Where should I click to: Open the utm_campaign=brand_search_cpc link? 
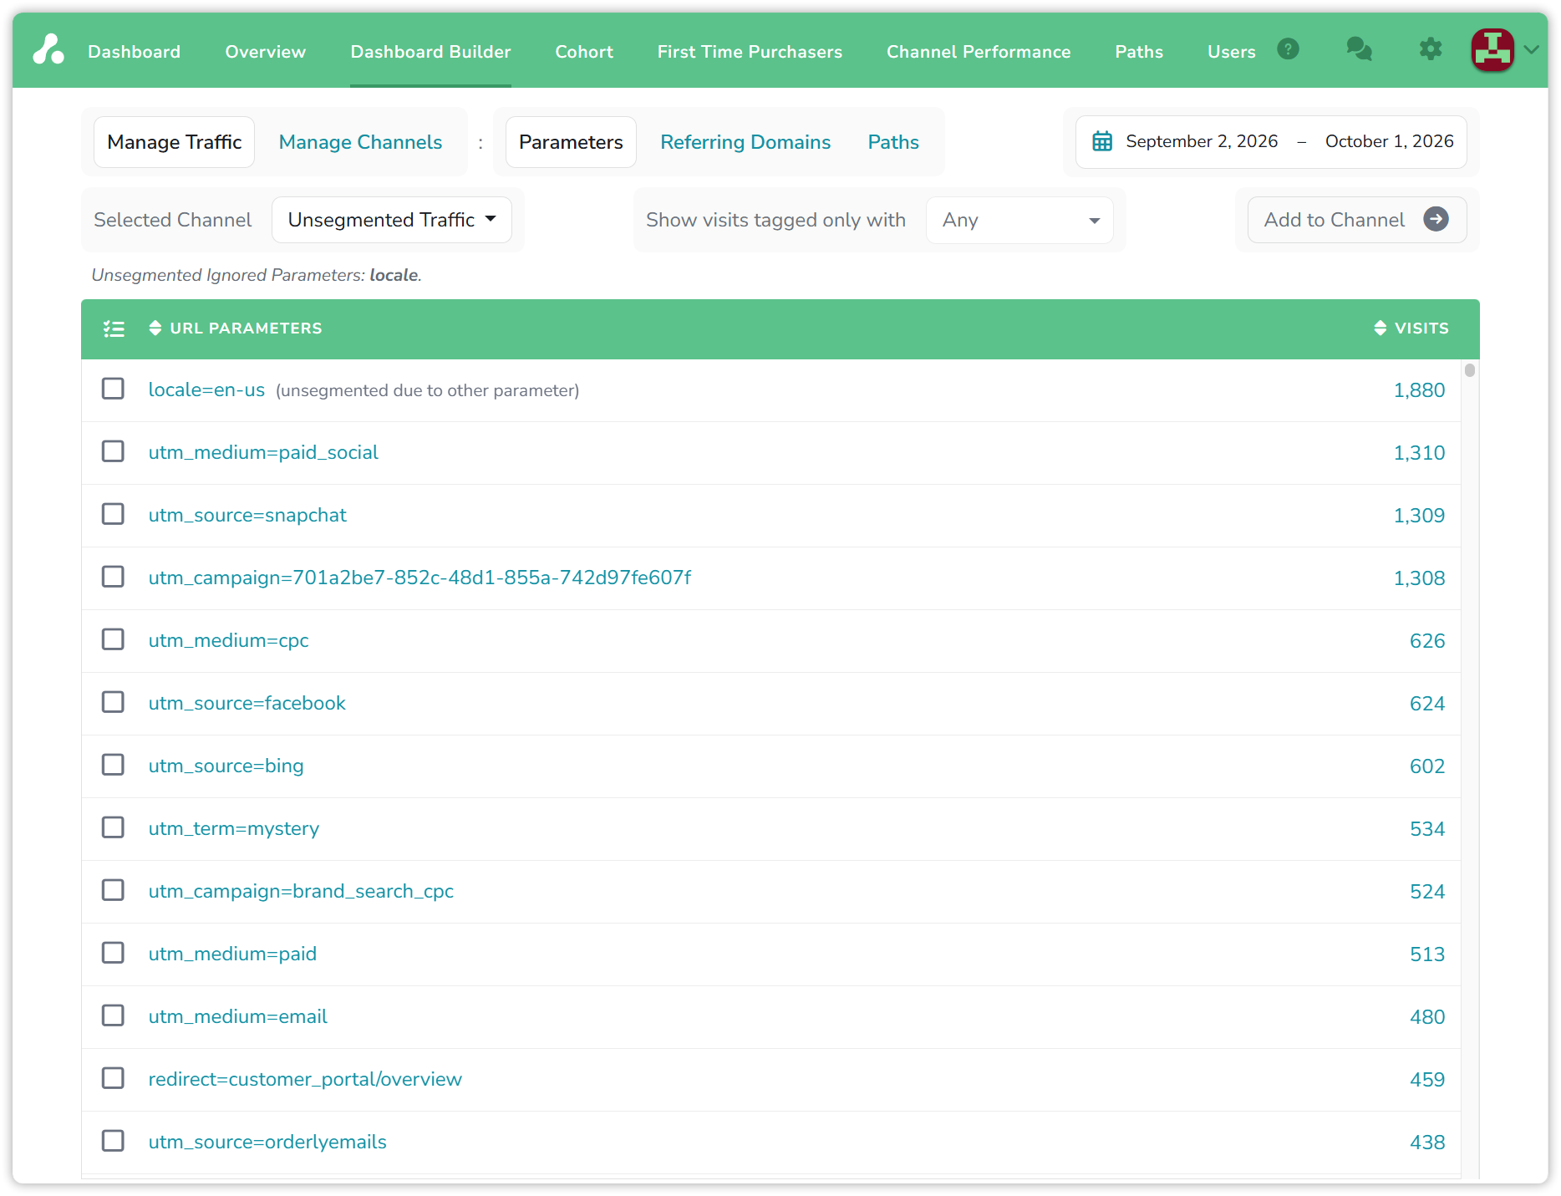coord(301,891)
